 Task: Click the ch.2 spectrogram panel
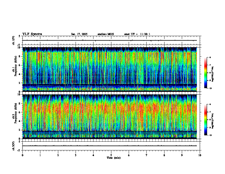click(x=110, y=117)
